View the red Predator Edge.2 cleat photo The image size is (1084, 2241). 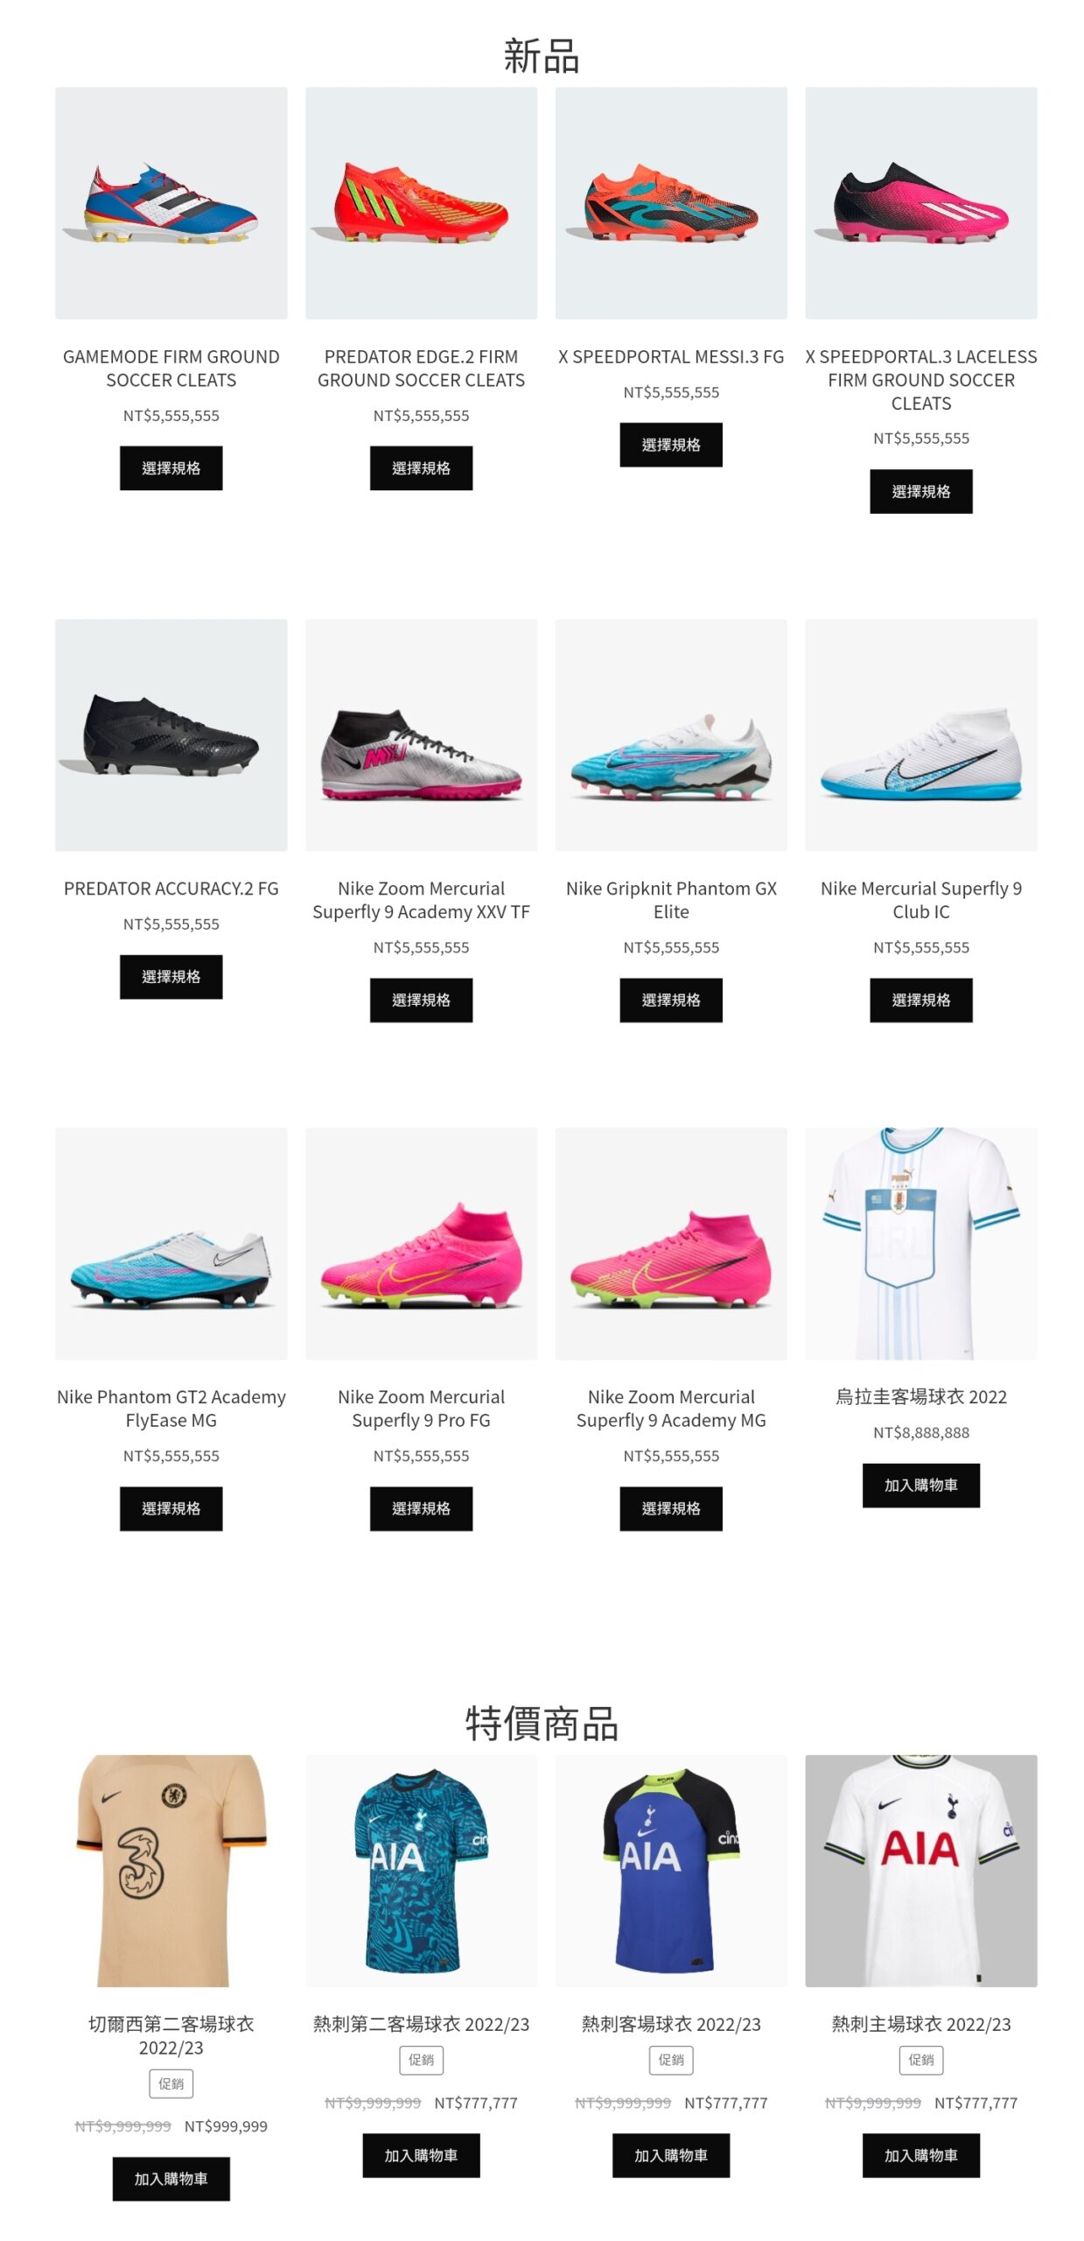click(421, 202)
